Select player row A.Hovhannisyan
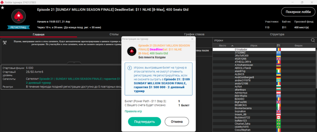Screen dimensions: 317x132 (264, 65)
